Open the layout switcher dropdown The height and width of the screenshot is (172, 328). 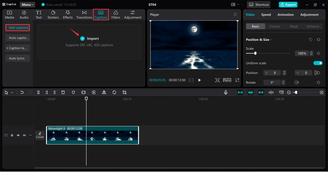pyautogui.click(x=235, y=5)
